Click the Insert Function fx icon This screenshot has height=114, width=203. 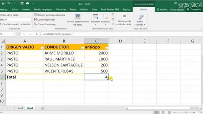36,34
